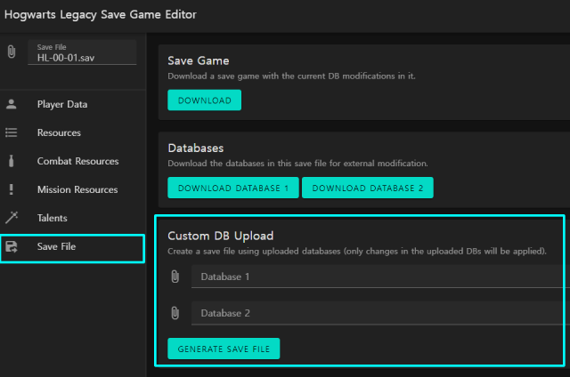This screenshot has height=377, width=570.
Task: Click the Generate Save File button
Action: pos(224,349)
